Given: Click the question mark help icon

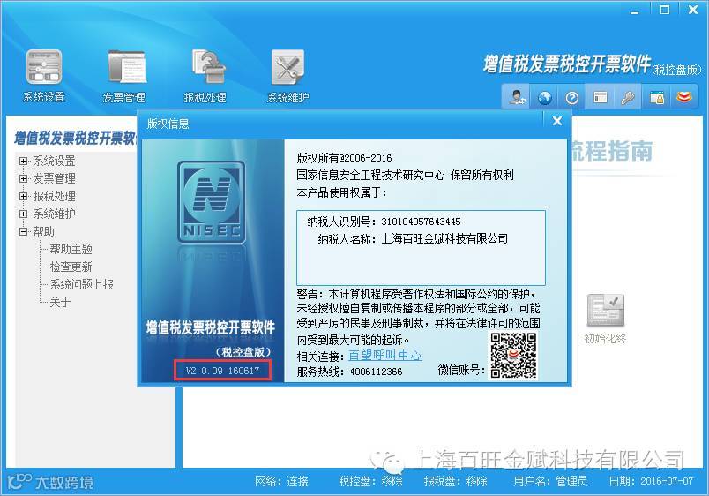Looking at the screenshot, I should click(x=572, y=97).
